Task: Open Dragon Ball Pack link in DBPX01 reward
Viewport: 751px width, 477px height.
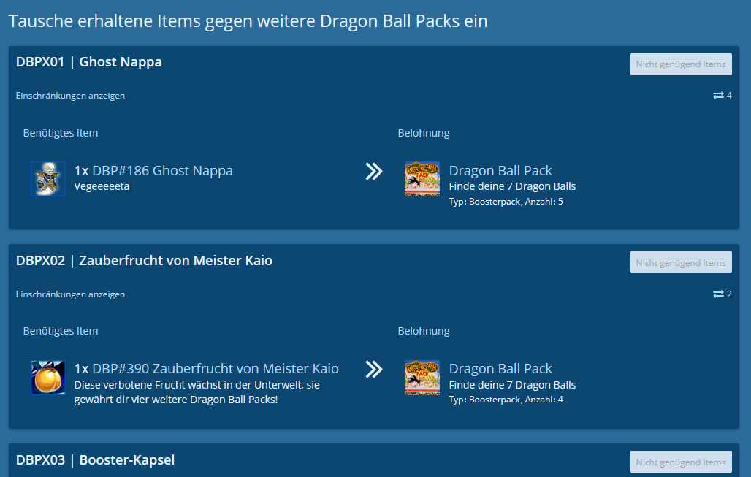Action: pyautogui.click(x=500, y=171)
